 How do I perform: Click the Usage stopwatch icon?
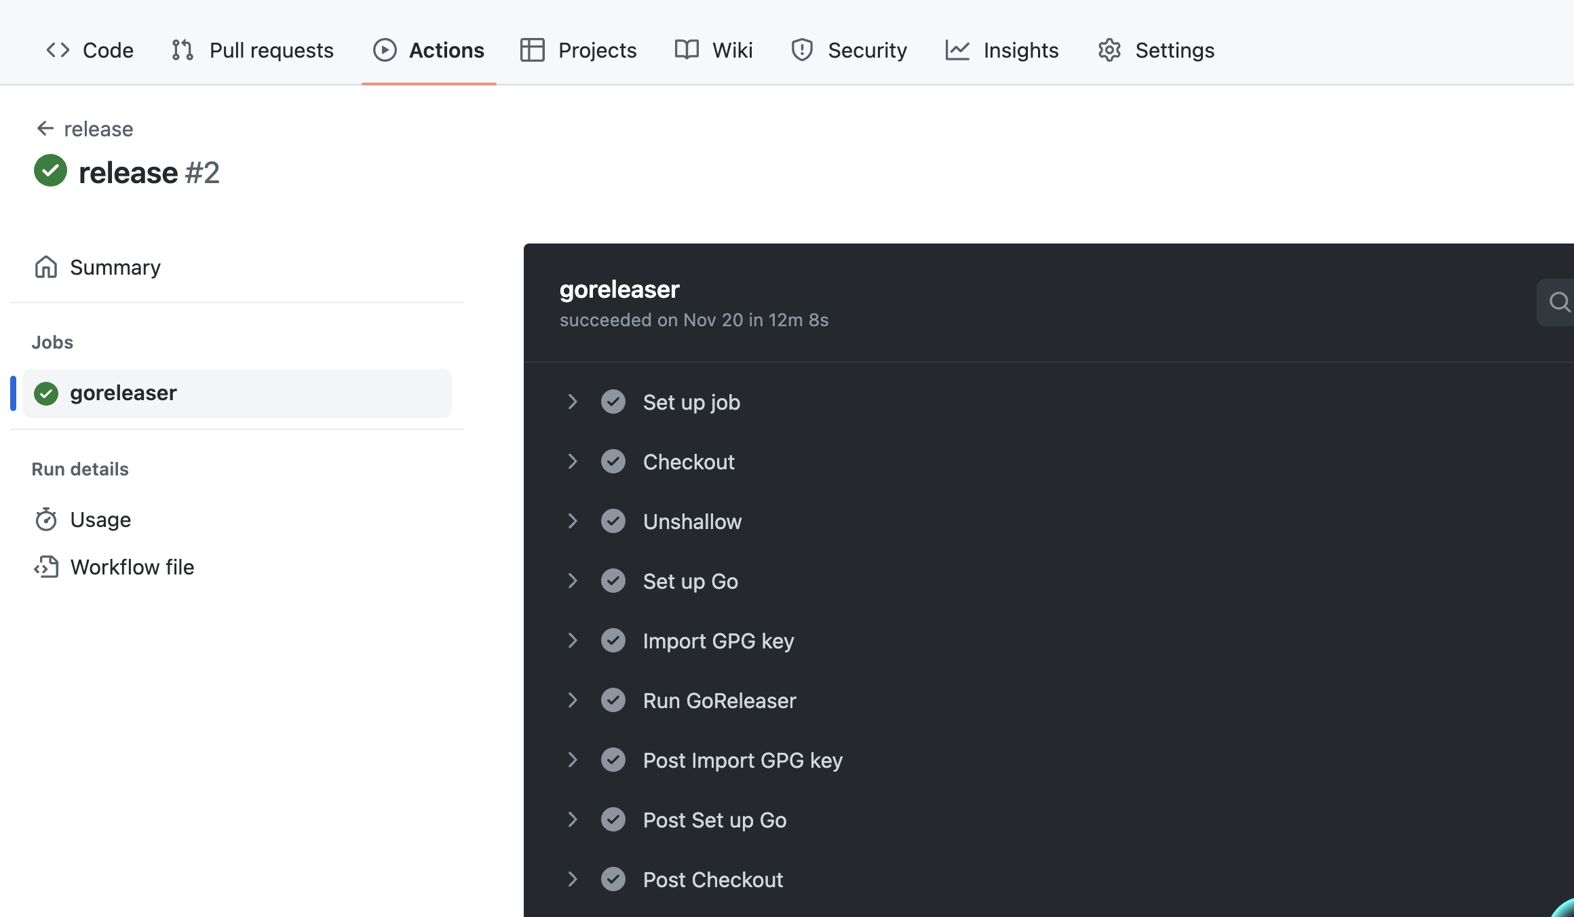46,520
